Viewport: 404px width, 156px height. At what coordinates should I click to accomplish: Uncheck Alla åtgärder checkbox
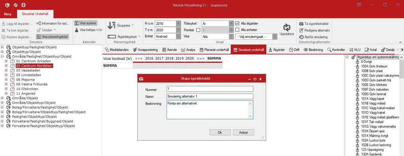click(x=237, y=23)
